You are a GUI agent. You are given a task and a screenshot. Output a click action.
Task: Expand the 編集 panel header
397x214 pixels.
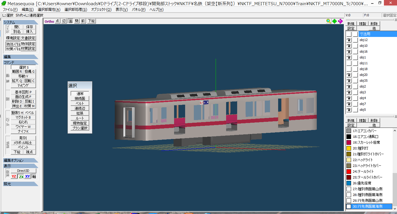pos(21,57)
